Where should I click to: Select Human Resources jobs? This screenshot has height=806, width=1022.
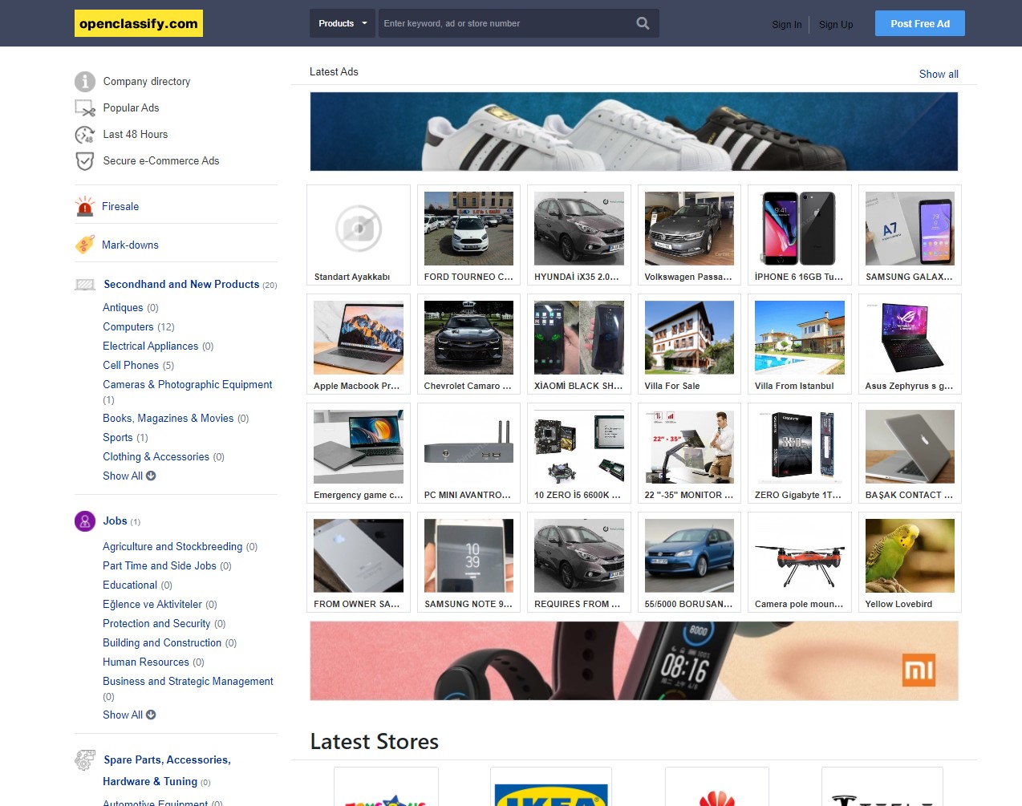(x=146, y=662)
